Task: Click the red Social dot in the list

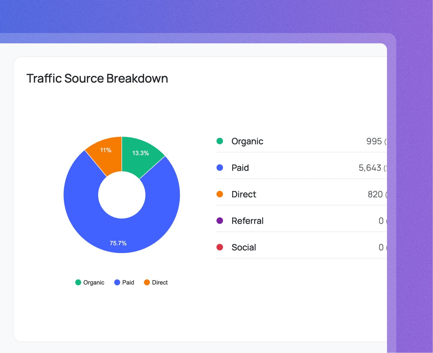Action: pos(220,247)
